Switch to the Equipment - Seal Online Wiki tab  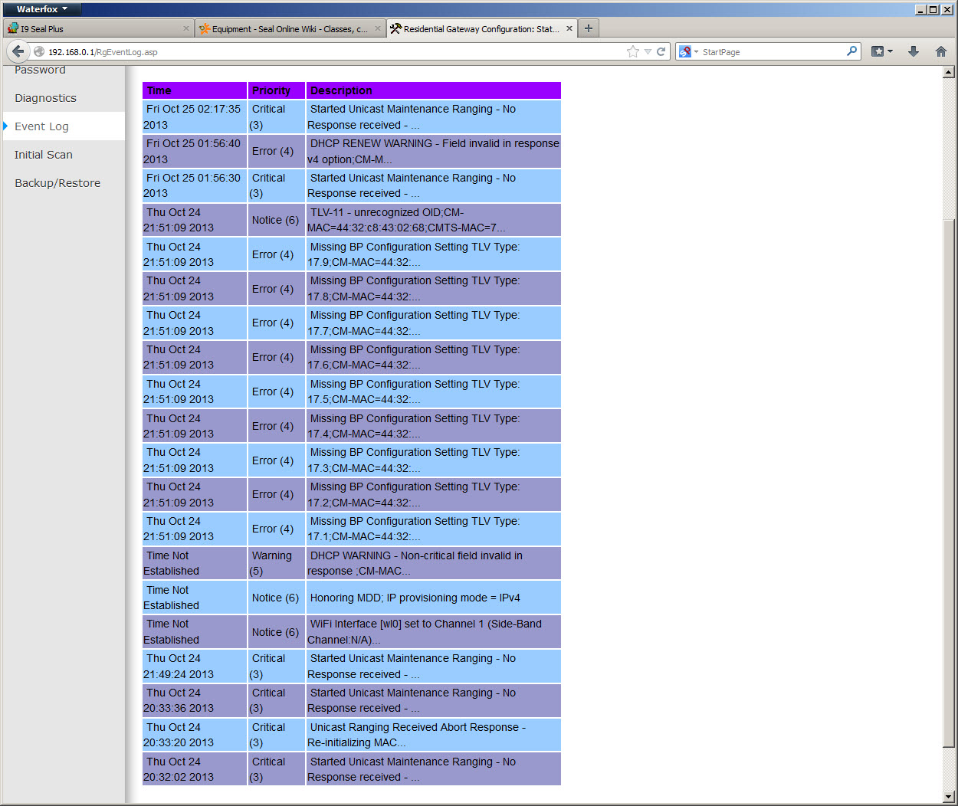point(290,28)
